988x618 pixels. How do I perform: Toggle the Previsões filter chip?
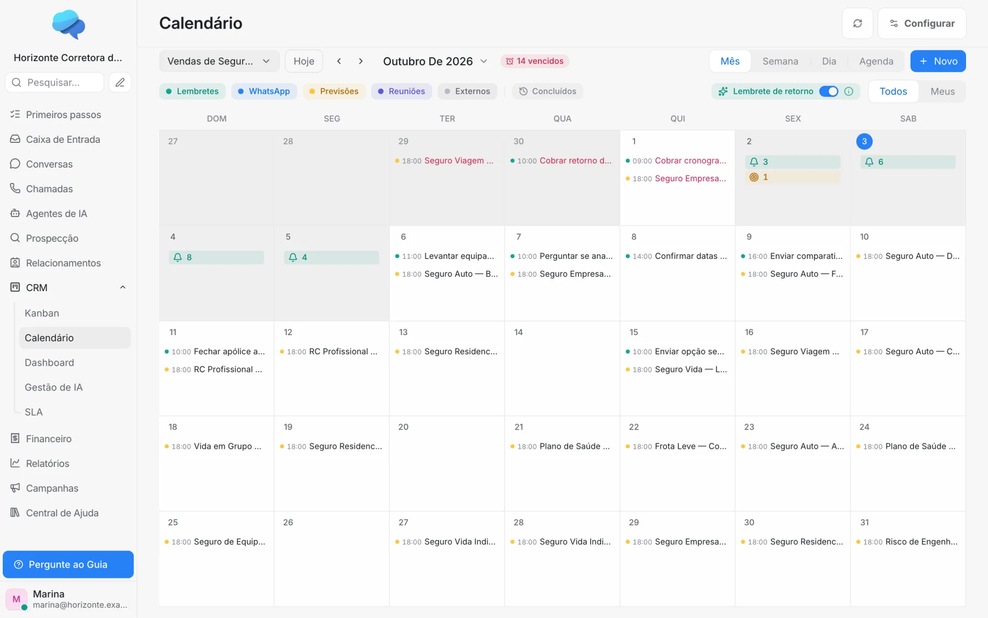[334, 91]
